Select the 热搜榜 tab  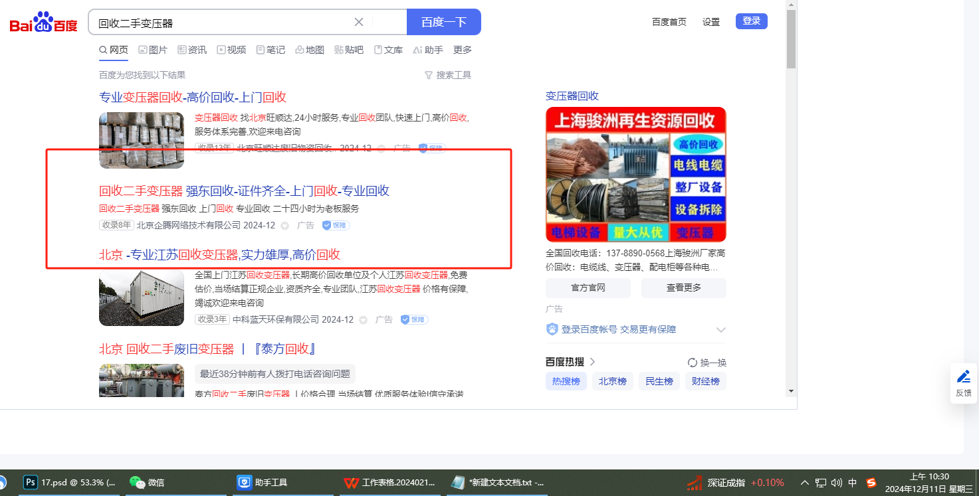[566, 381]
